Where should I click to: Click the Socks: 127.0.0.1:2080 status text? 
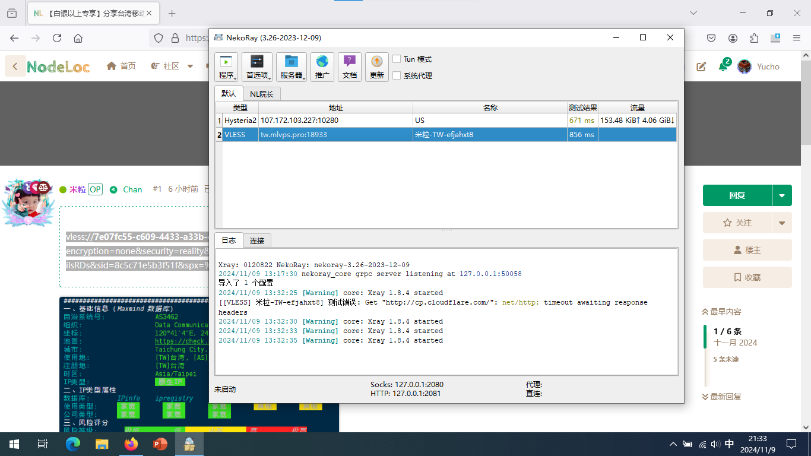click(x=407, y=385)
